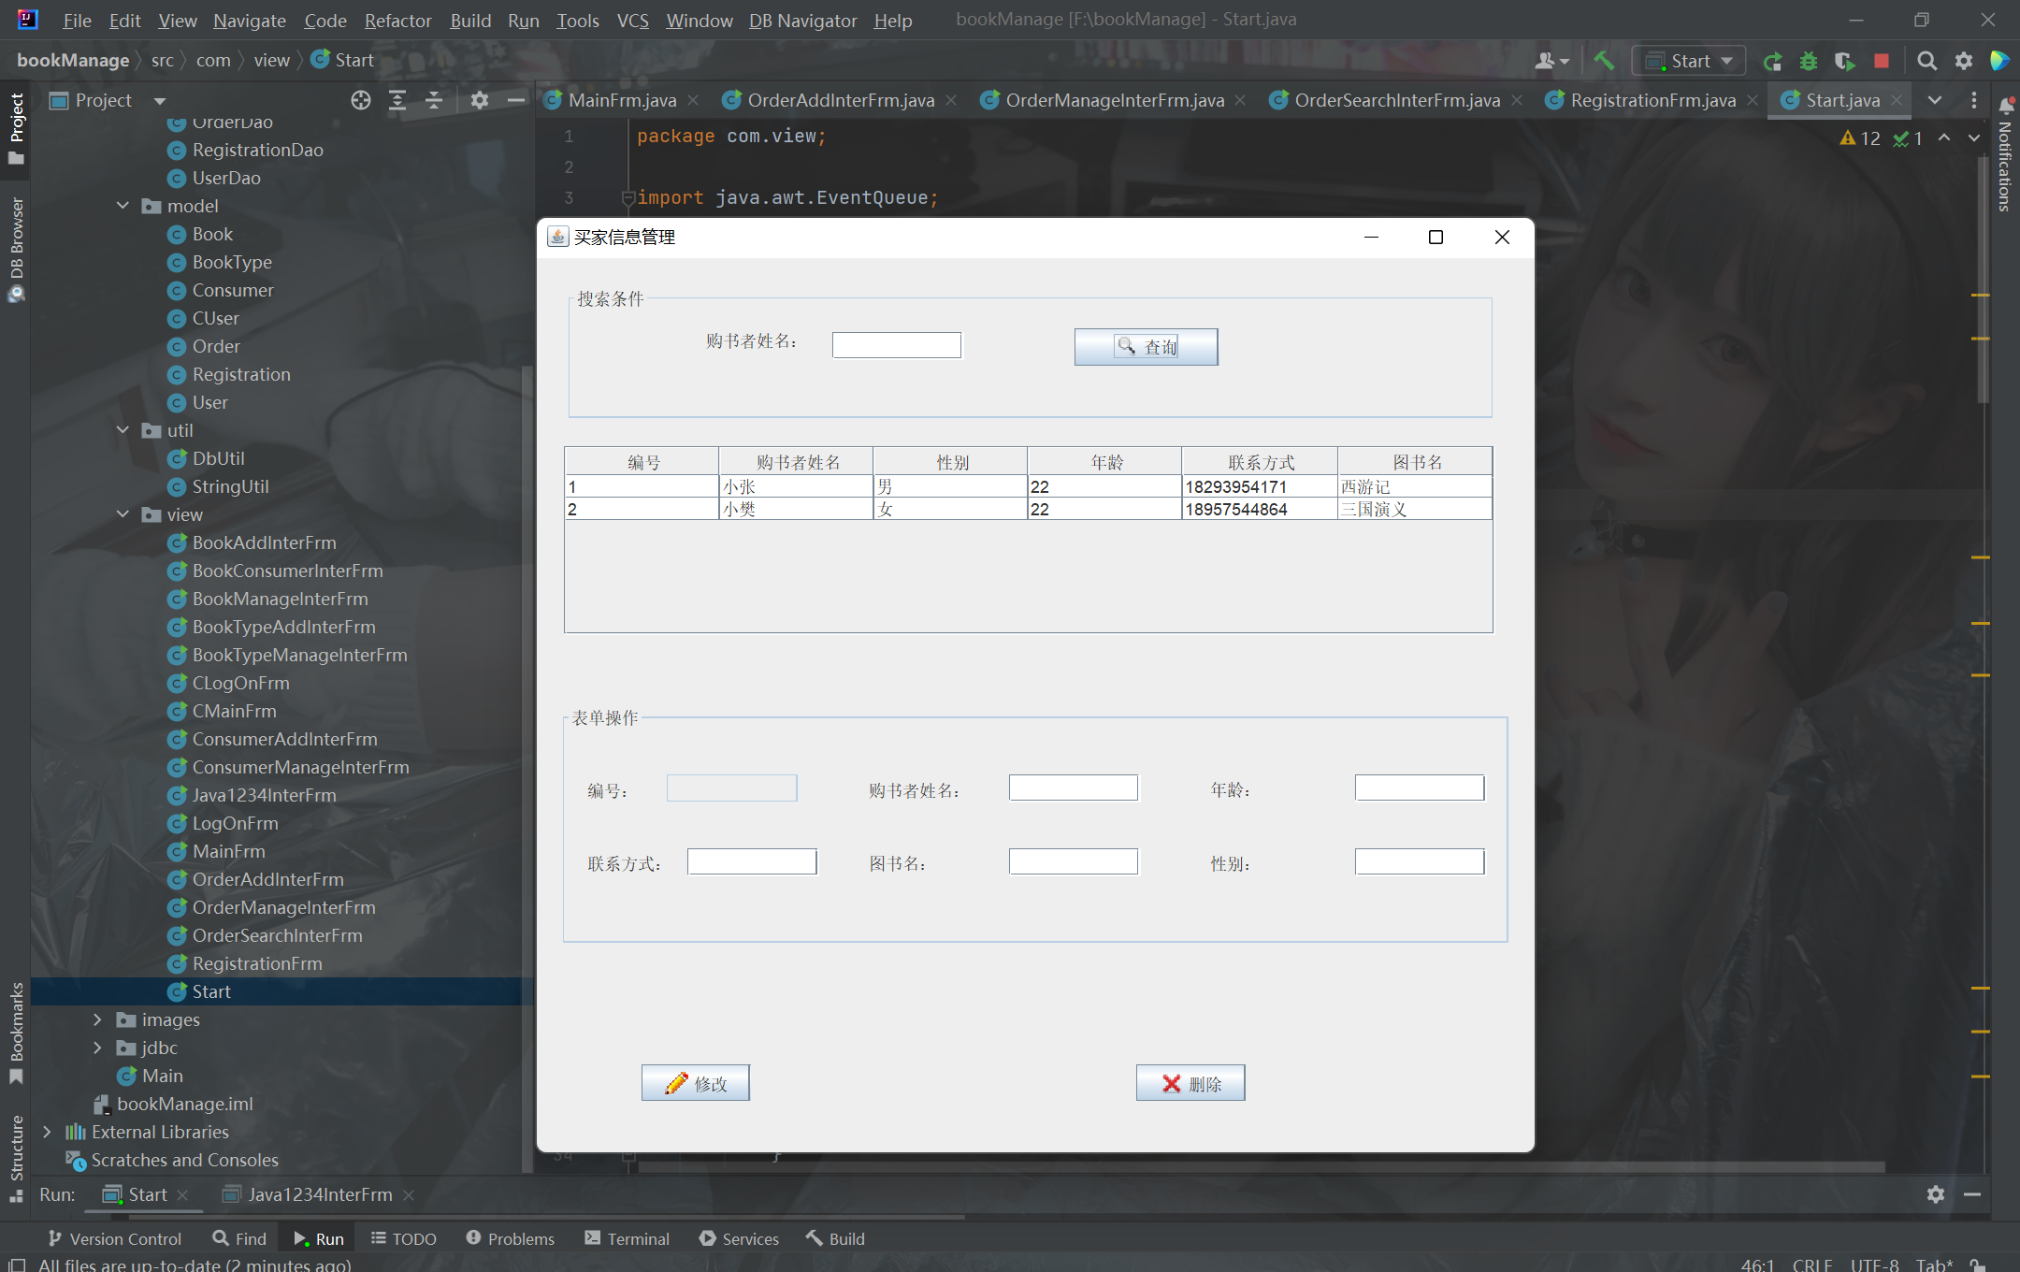
Task: Click the user account icon in toolbar
Action: [1551, 61]
